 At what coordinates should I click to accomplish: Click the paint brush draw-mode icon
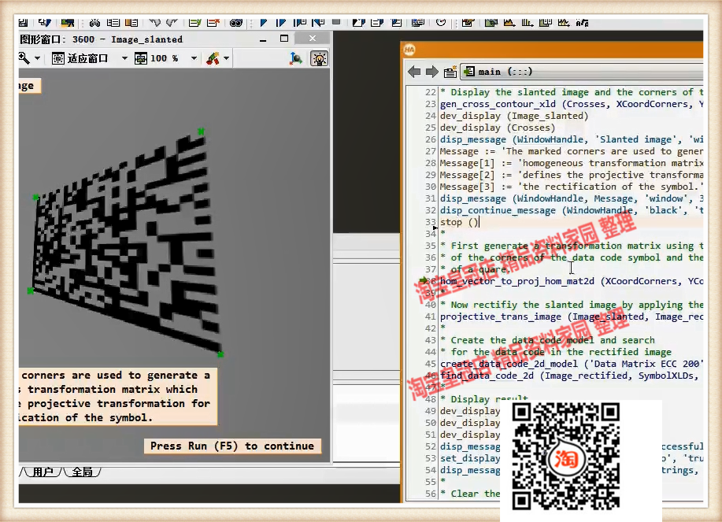(x=213, y=58)
